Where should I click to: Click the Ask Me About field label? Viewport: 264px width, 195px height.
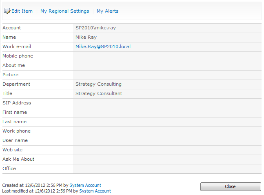[18, 159]
